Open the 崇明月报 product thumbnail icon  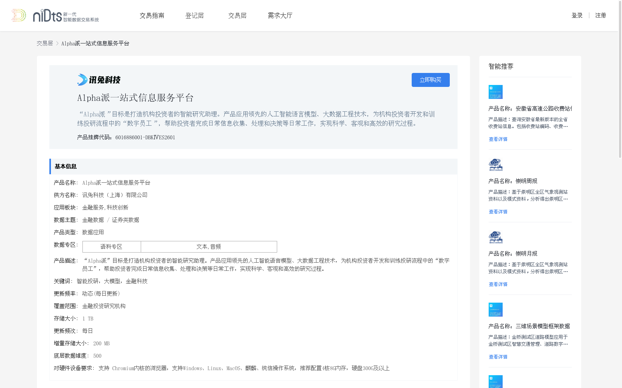tap(495, 237)
